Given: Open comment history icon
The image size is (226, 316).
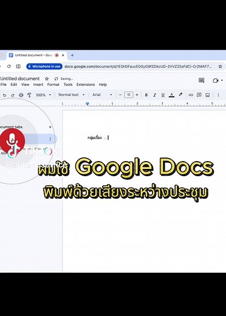Looking at the screenshot, I should tap(201, 80).
